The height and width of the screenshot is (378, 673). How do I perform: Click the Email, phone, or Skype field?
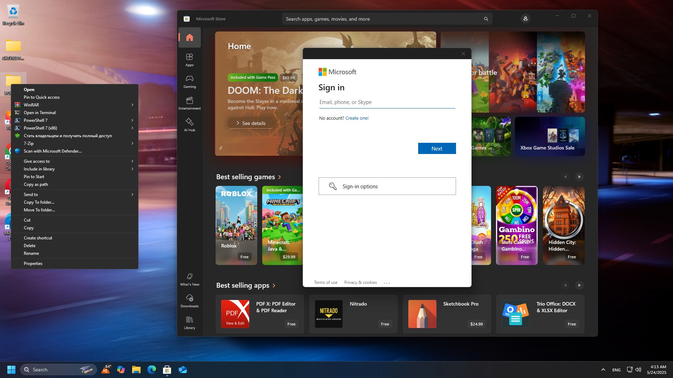tap(387, 102)
